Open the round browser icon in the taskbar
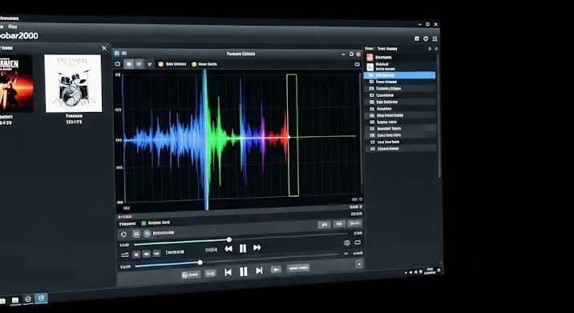This screenshot has height=313, width=574. tap(28, 299)
